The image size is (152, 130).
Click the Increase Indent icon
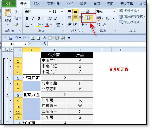(75, 25)
